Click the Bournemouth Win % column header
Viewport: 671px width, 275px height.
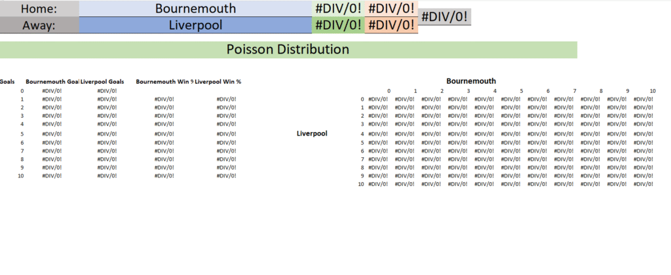(164, 82)
